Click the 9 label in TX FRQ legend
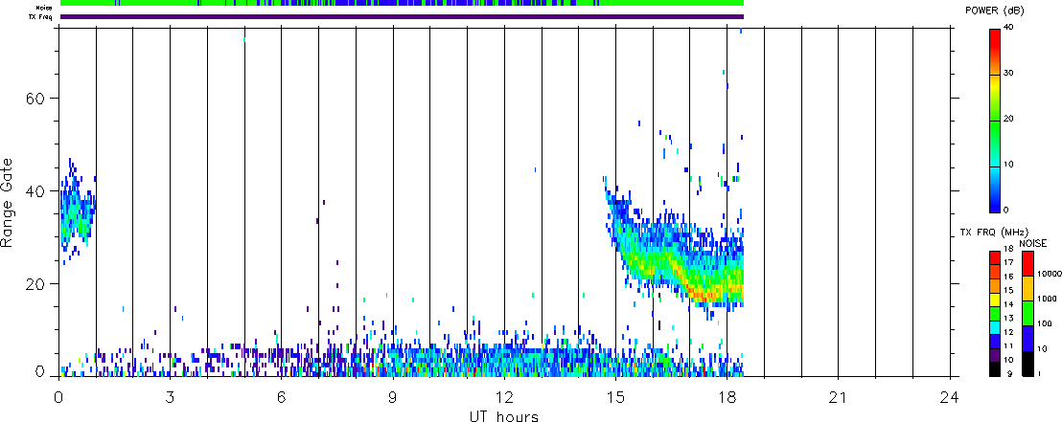1062x422 pixels. pyautogui.click(x=1010, y=374)
